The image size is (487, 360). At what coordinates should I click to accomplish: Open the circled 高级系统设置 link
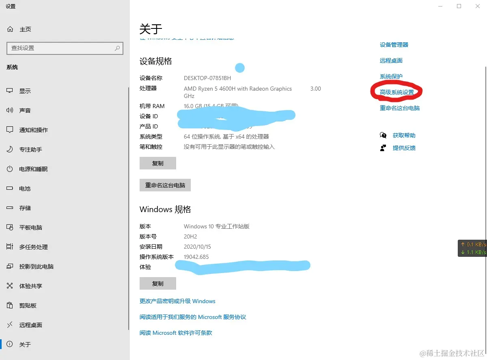tap(396, 92)
